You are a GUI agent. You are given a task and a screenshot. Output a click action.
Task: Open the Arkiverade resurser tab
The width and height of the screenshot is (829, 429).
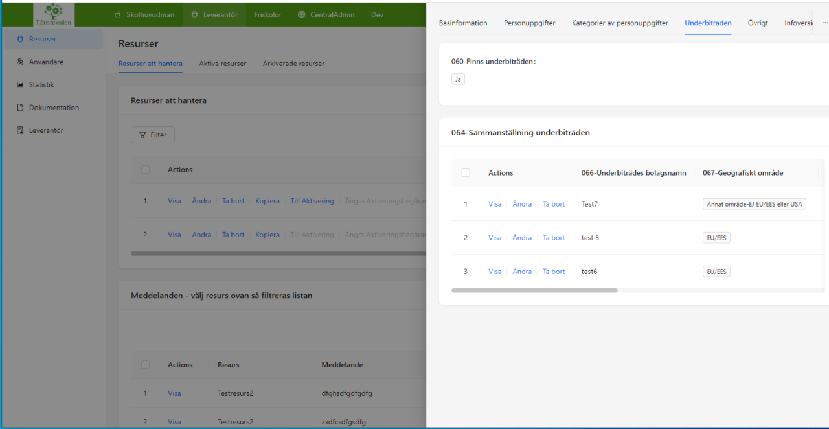tap(293, 64)
